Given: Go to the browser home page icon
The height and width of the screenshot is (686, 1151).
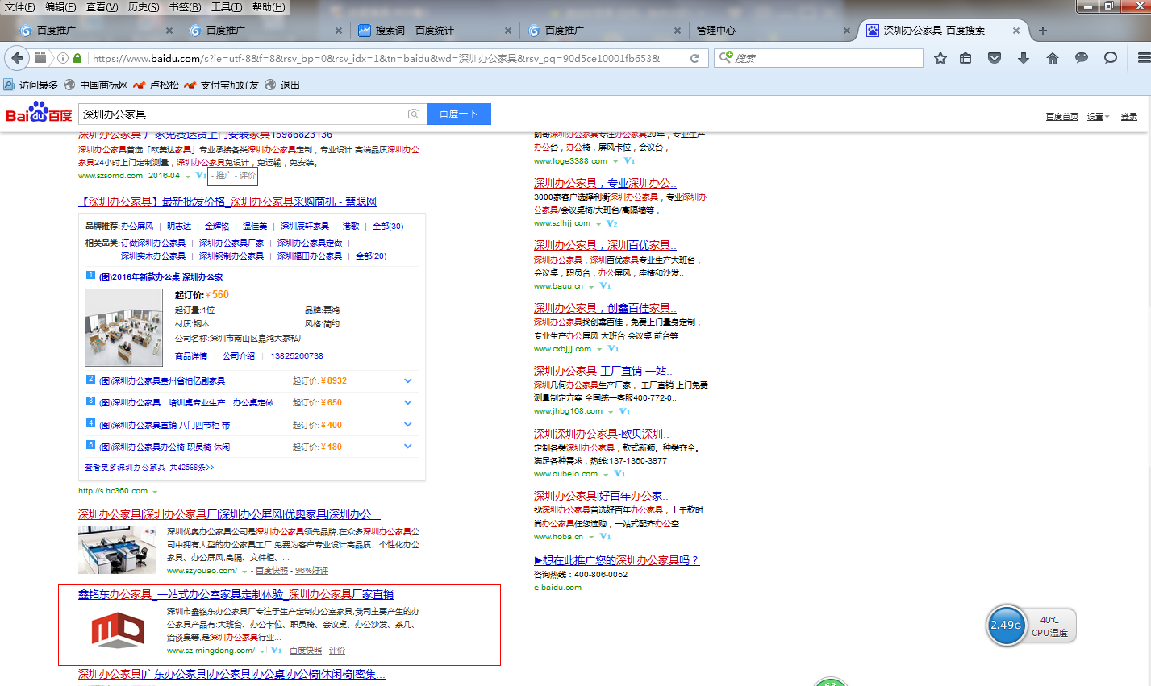Looking at the screenshot, I should pos(1052,58).
